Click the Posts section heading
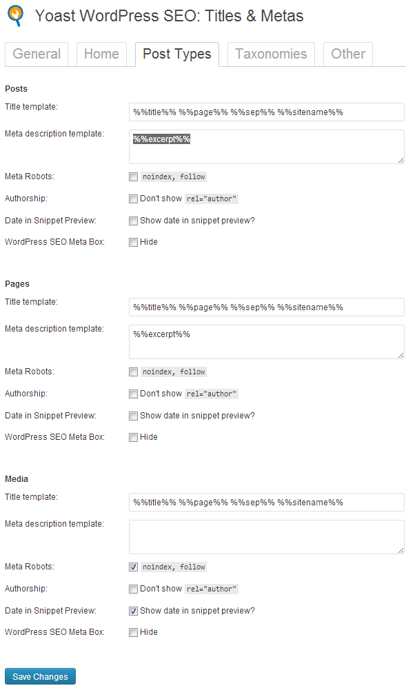406x688 pixels. tap(16, 89)
